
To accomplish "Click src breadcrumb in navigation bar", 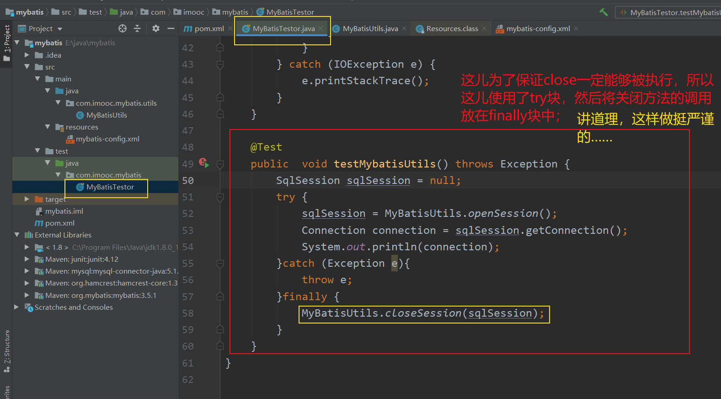I will [x=61, y=12].
